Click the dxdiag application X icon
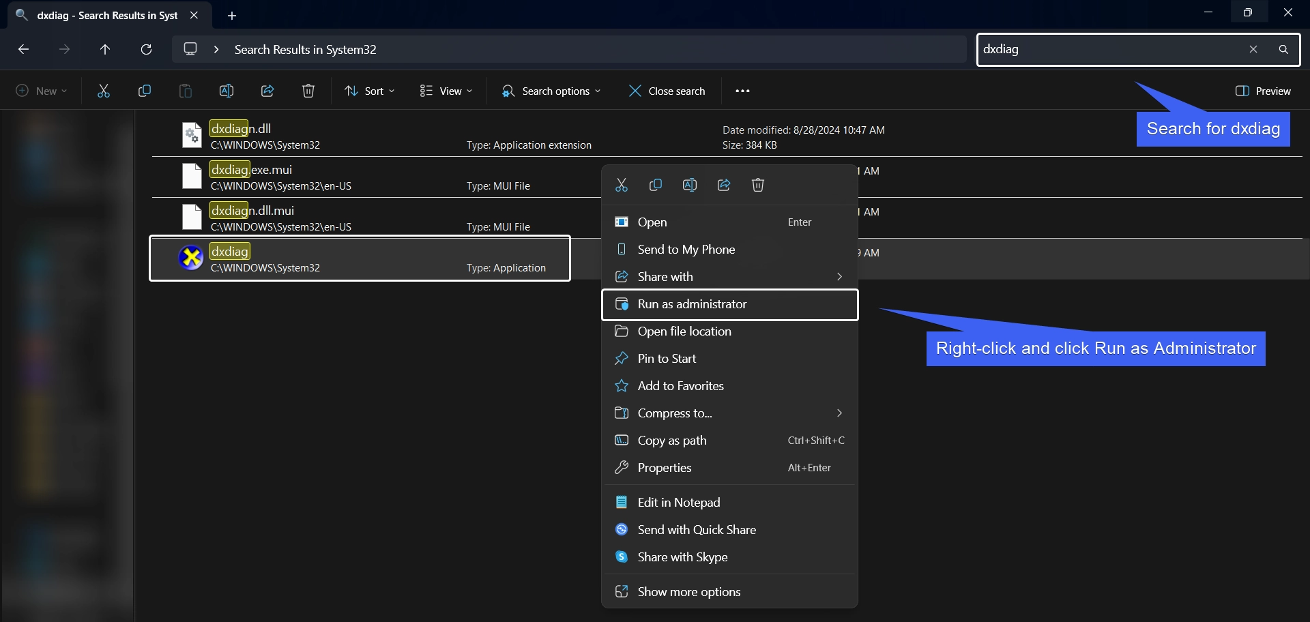 point(191,258)
